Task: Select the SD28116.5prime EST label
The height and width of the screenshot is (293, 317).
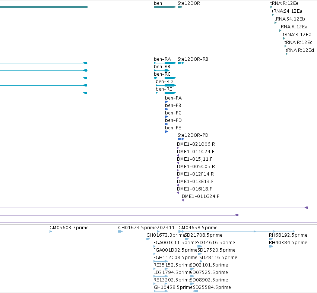Action: pos(218,258)
